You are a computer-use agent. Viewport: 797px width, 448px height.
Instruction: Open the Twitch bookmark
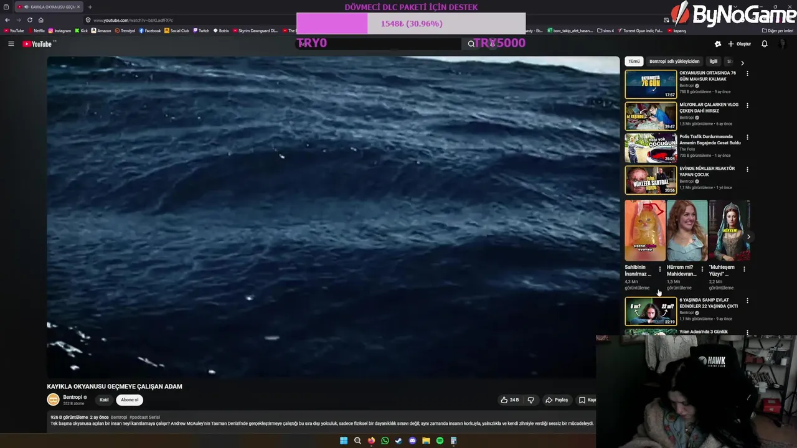[201, 30]
